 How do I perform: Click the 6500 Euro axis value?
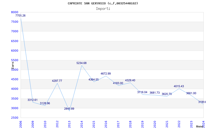[x=15, y=41]
